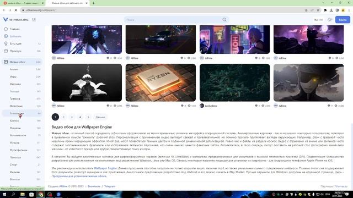Open the Chrome three-dot menu
Screen dimensions: 353x198
coord(349,10)
